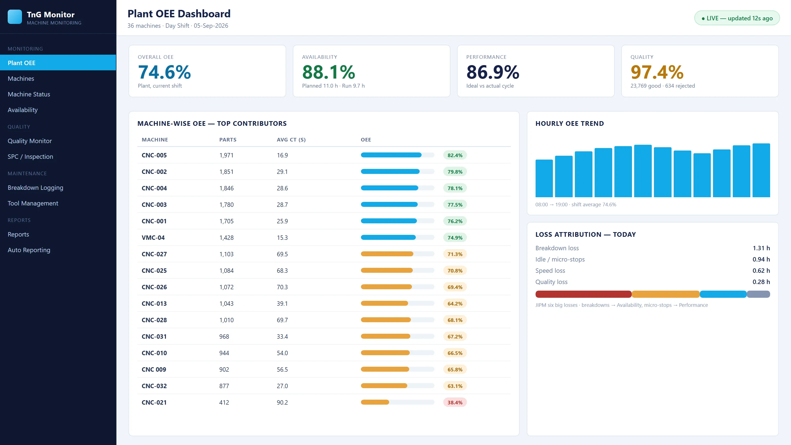791x445 pixels.
Task: Click the 68.1% badge for CNC-028
Action: 455,320
